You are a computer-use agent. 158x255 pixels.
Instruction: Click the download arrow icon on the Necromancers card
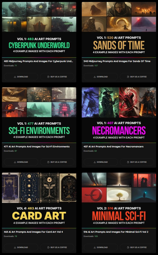[x=94, y=162]
